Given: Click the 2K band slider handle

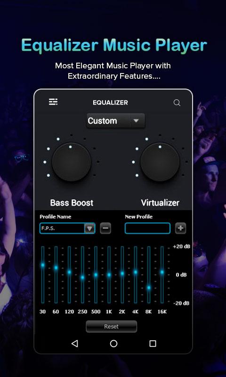Looking at the screenshot, I should click(x=122, y=273).
